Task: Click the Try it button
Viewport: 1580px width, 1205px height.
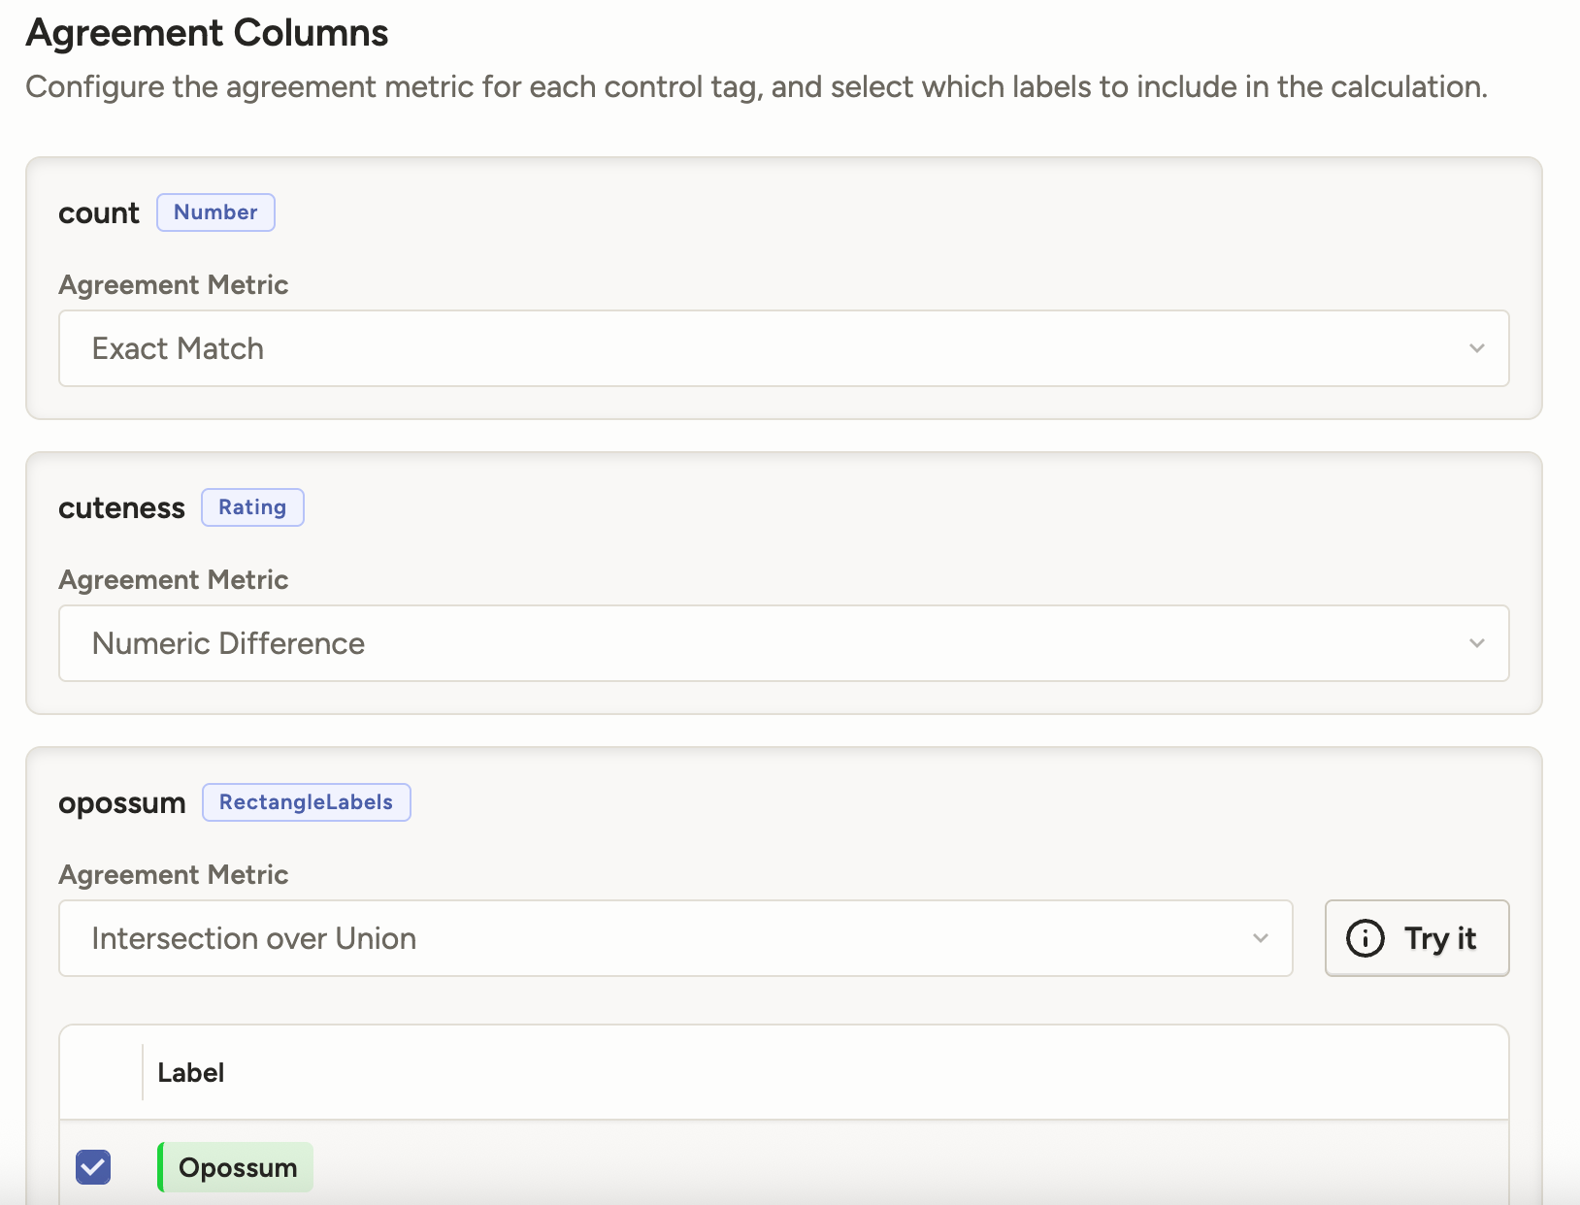Action: coord(1417,938)
